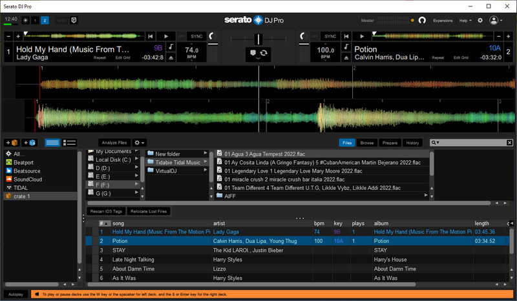Toggle the 1 deck layout button

[36, 21]
